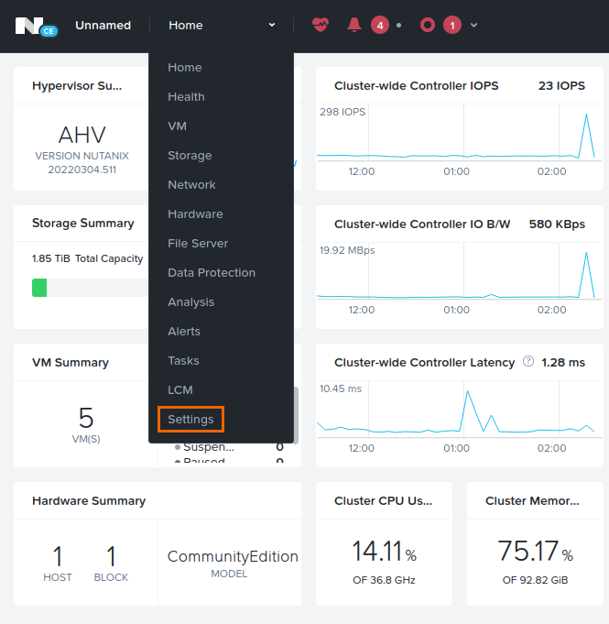609x624 pixels.
Task: Open the File Server menu item
Action: 198,243
